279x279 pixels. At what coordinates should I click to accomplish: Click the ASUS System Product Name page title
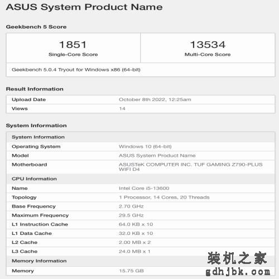click(x=84, y=7)
